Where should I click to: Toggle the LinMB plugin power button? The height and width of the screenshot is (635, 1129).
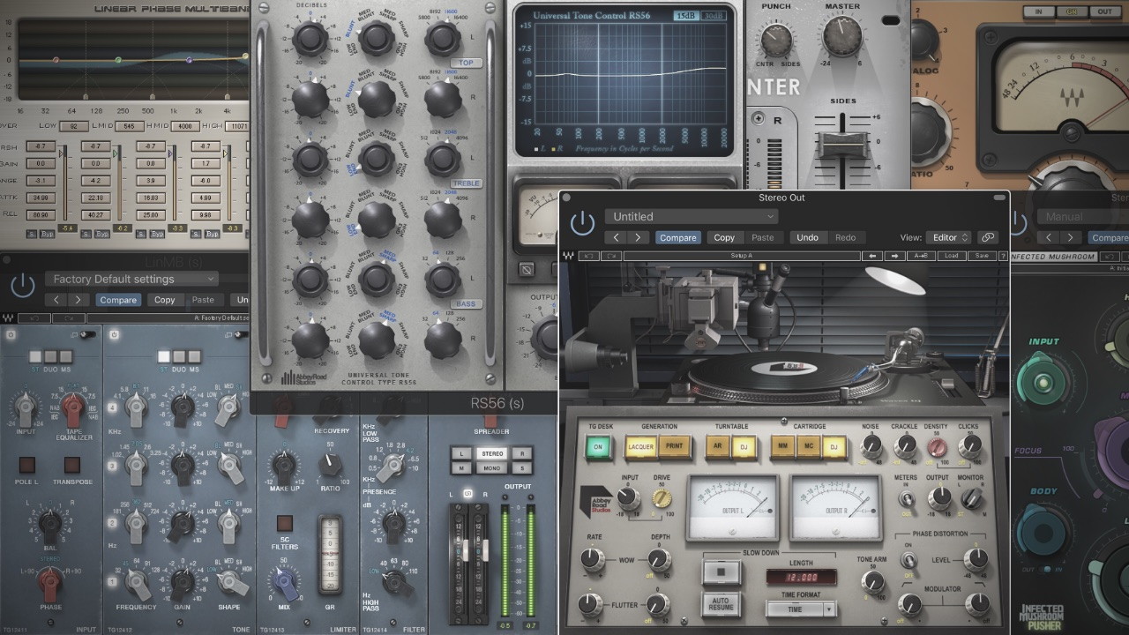(22, 286)
